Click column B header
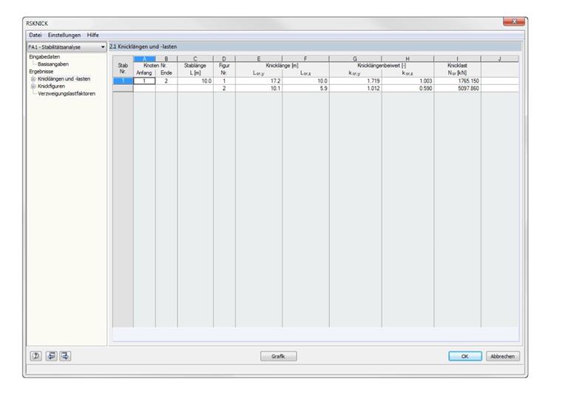This screenshot has height=401, width=562. (166, 59)
